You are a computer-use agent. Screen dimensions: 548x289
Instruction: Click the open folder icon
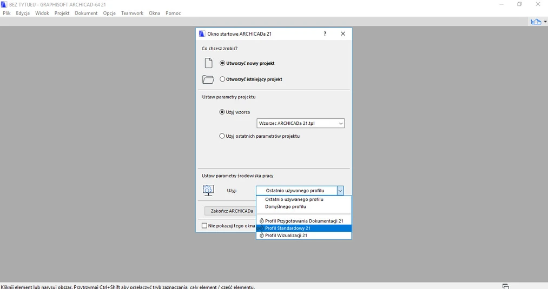tap(208, 79)
